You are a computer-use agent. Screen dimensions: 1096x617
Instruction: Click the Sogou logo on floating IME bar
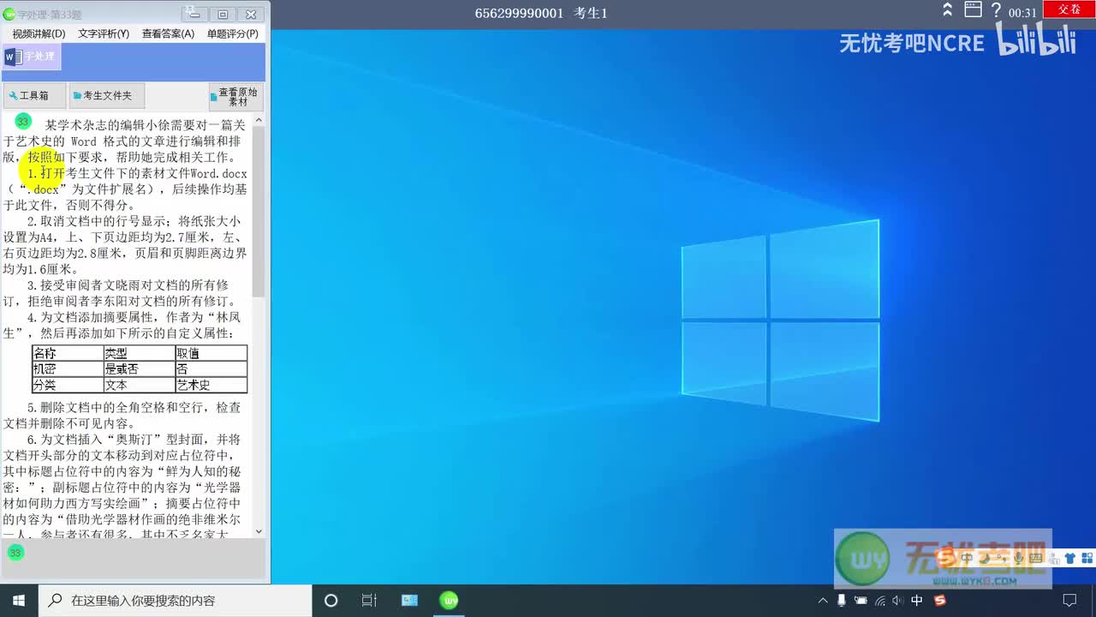(x=945, y=559)
